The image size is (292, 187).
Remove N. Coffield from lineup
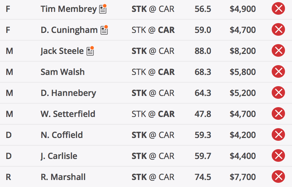(x=278, y=135)
